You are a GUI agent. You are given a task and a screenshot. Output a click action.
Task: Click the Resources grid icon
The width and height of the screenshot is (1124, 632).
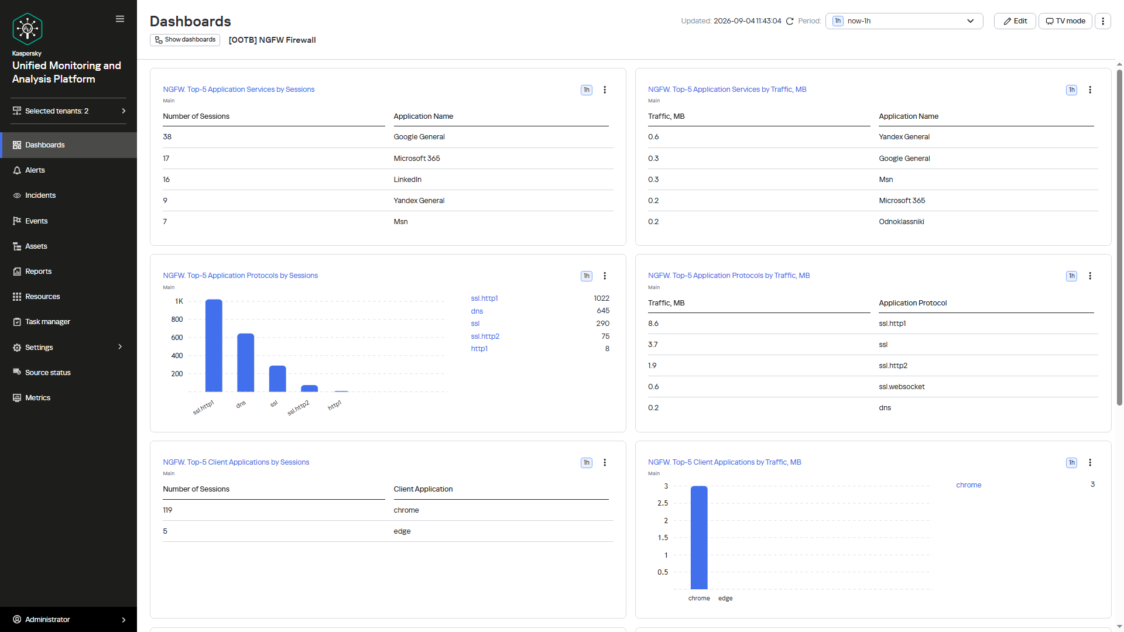17,297
